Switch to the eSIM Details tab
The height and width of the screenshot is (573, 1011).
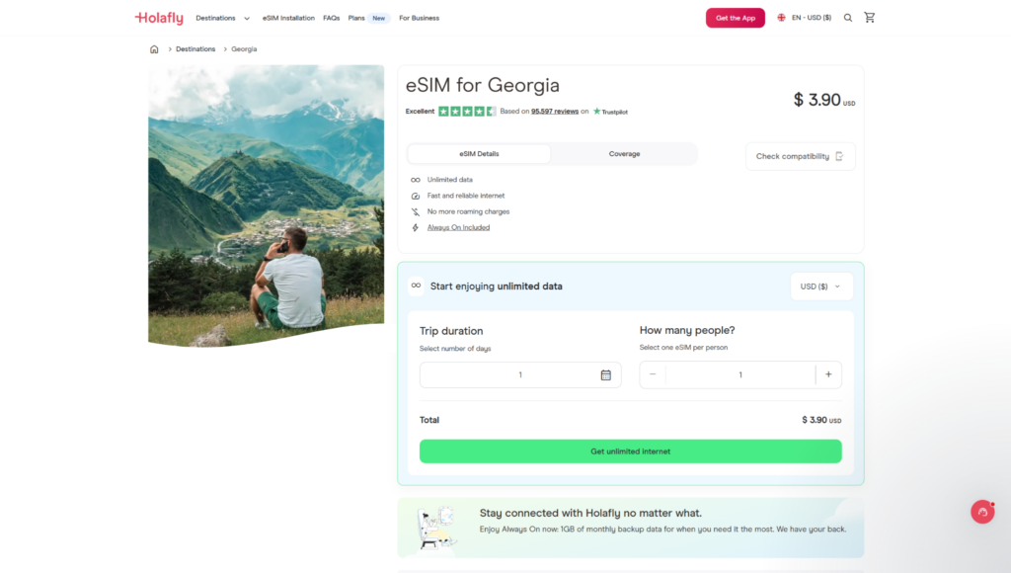coord(479,153)
